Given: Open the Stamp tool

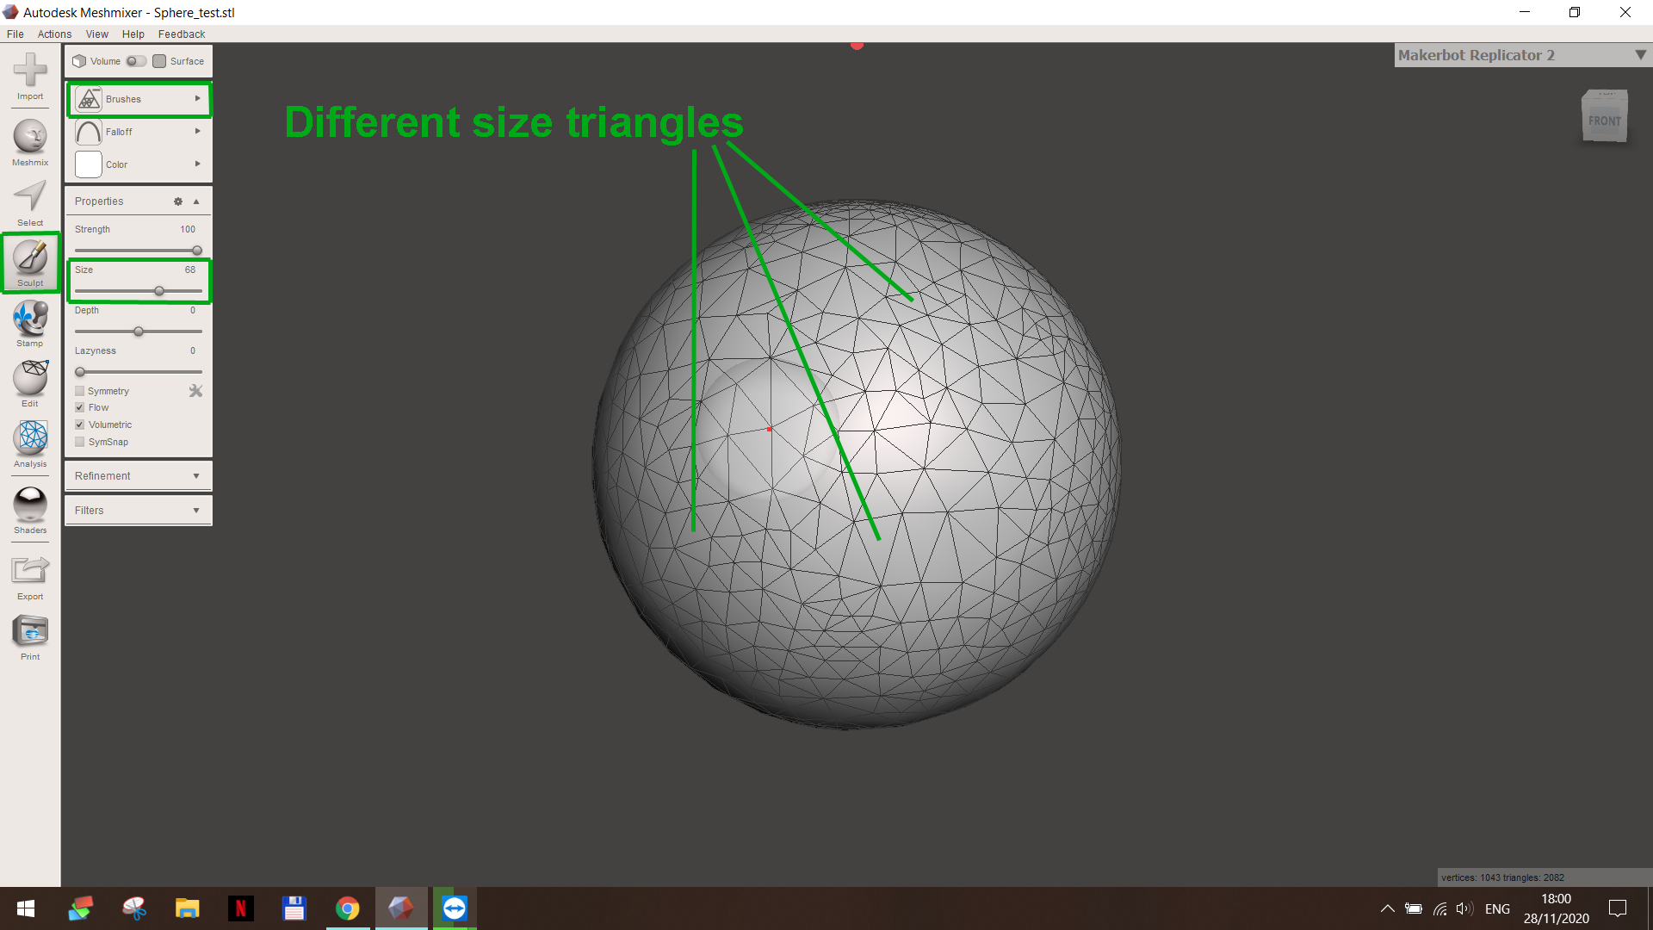Looking at the screenshot, I should click(30, 322).
